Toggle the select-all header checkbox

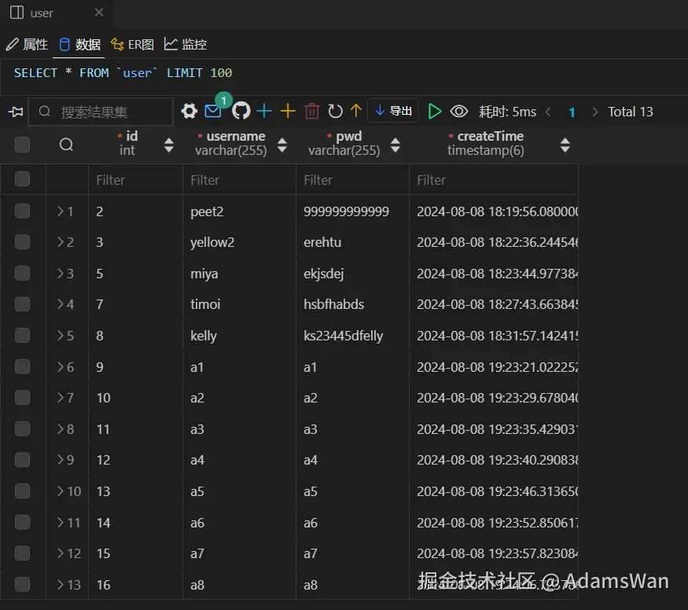[22, 145]
